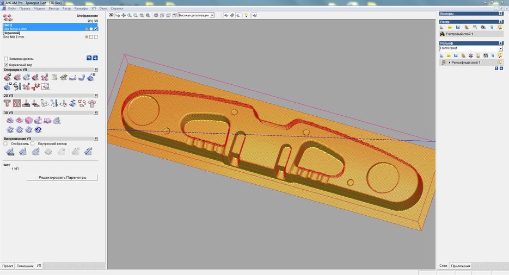Image resolution: width=509 pixels, height=275 pixels.
Task: Click the trash delete icon in Растр panel
Action: [x=492, y=27]
